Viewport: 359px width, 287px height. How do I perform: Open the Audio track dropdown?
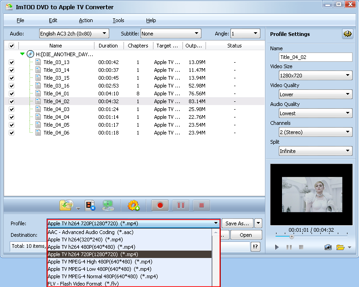coord(74,34)
